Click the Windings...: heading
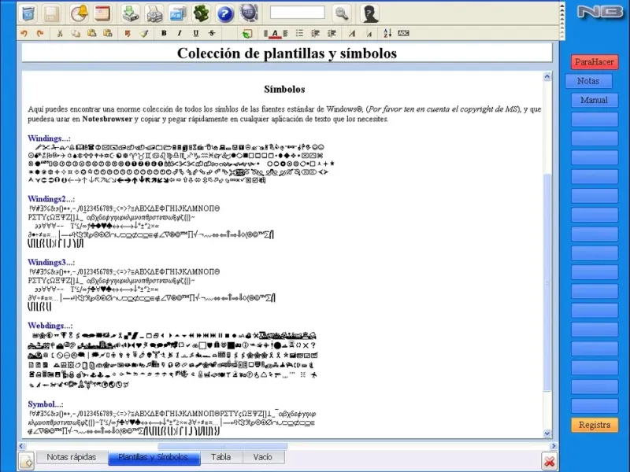The image size is (630, 472). (x=49, y=138)
